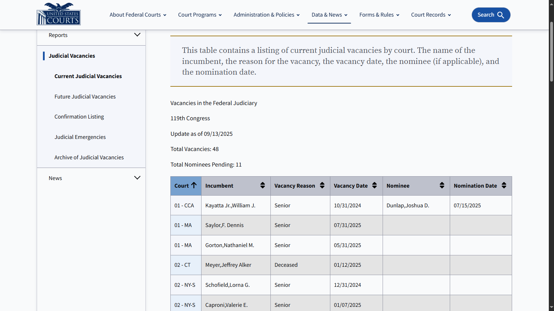Expand the Reports sidebar section chevron

137,35
